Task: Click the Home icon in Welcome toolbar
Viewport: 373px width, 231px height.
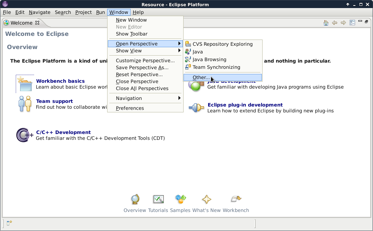Action: tap(326, 23)
